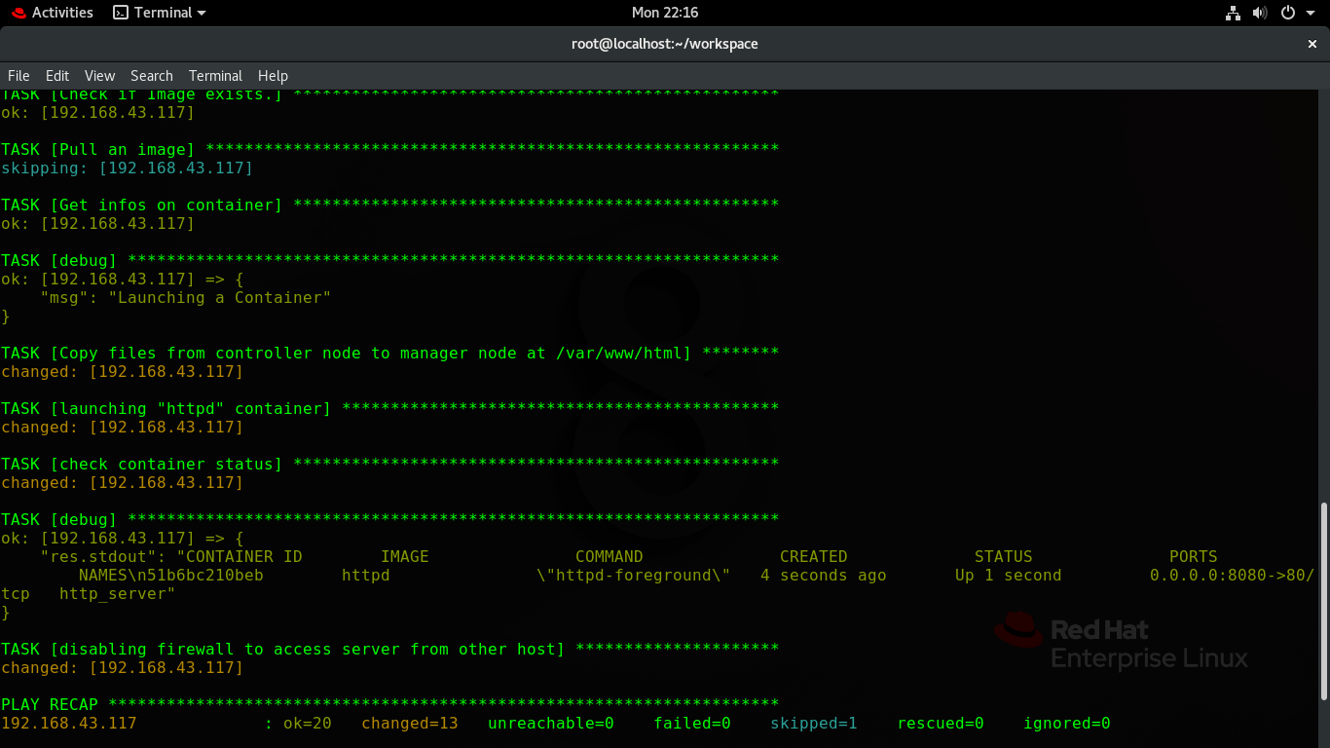Open the Edit menu

point(56,75)
